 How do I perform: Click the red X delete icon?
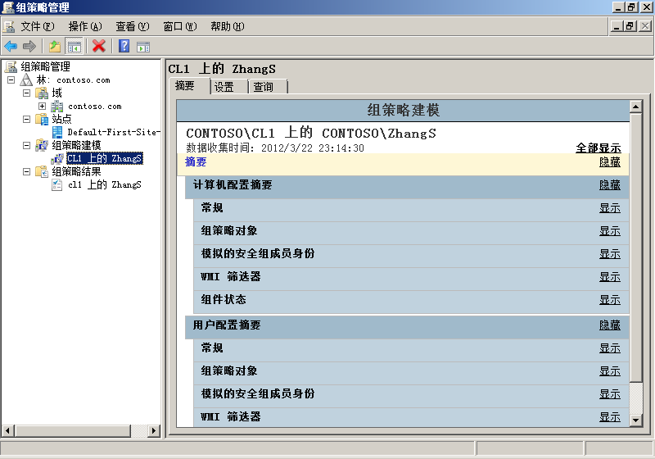(98, 46)
